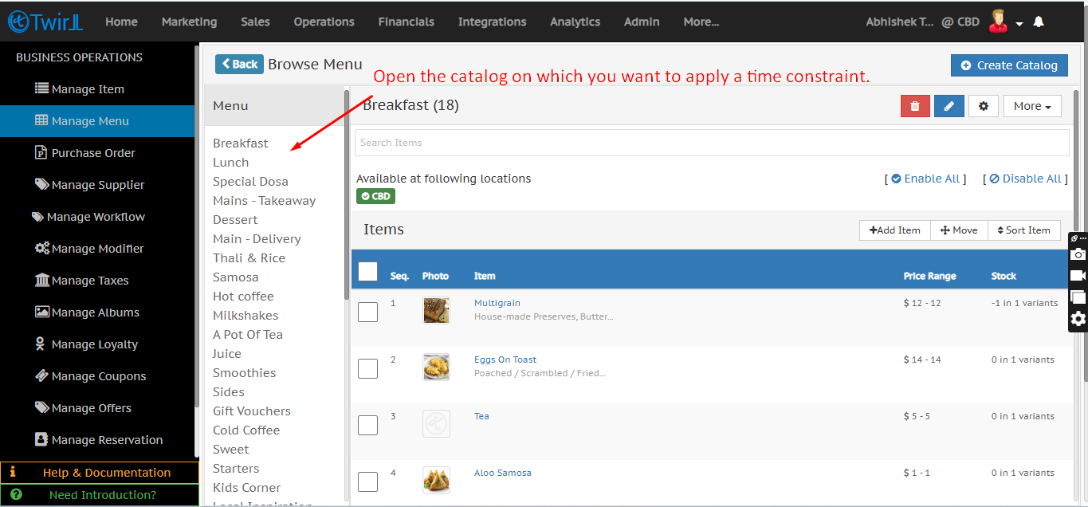Click the notification bell icon
This screenshot has height=507, width=1088.
tap(1039, 22)
